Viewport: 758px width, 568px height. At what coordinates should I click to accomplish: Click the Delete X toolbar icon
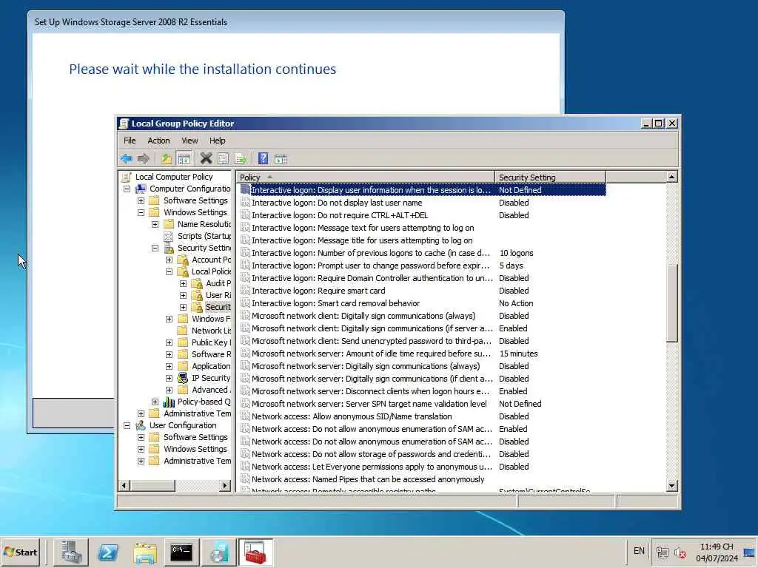click(206, 158)
